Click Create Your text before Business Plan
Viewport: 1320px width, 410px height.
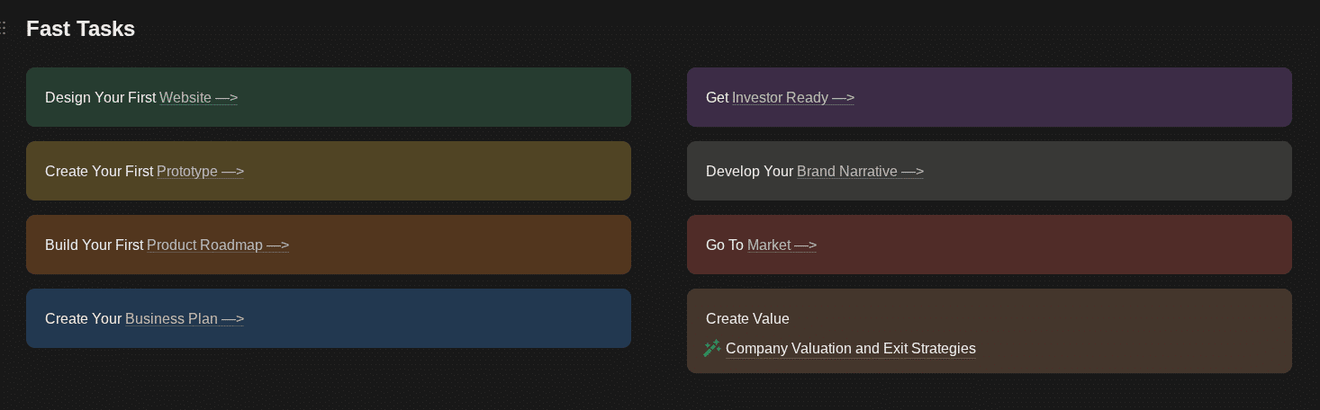coord(83,318)
